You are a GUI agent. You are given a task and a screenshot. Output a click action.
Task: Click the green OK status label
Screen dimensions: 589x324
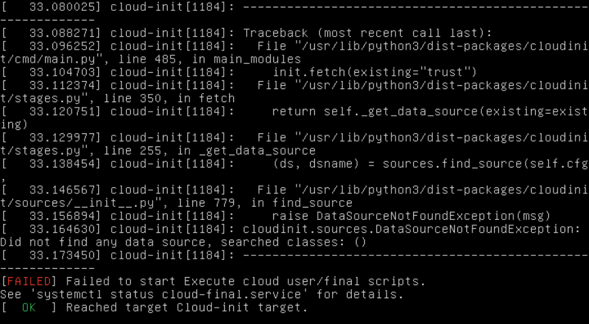[x=29, y=308]
